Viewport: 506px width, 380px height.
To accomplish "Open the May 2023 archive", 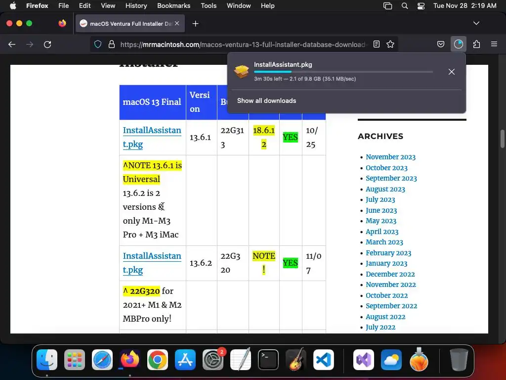I will (x=381, y=221).
